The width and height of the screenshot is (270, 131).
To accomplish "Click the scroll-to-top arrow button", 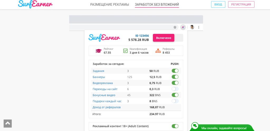I will click(x=8, y=123).
